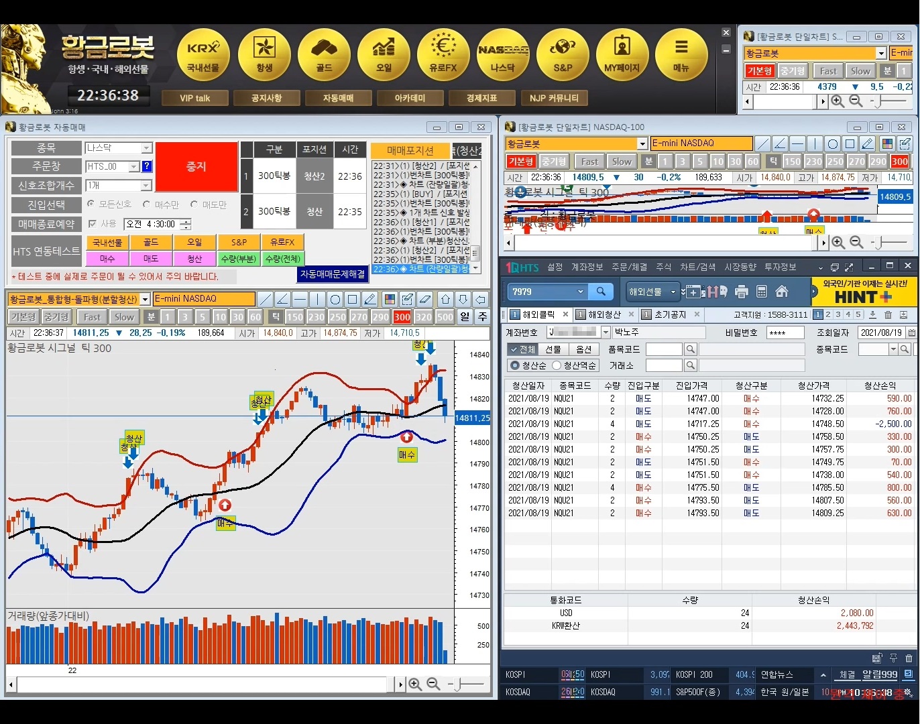Select 청산순 radio button
Screen dimensions: 920x724
(x=515, y=365)
